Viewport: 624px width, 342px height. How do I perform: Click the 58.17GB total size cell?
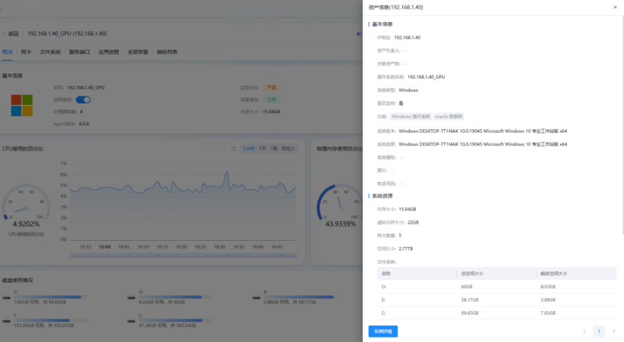click(x=469, y=300)
